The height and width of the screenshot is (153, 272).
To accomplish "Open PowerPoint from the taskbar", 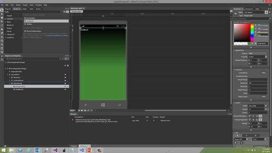I will coord(90,150).
